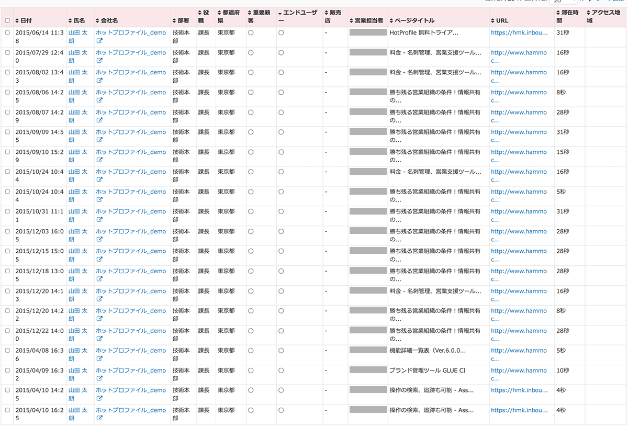Select the 2015/12/22 14:00 row checkbox
Screen dimensions: 628x426
click(x=7, y=331)
